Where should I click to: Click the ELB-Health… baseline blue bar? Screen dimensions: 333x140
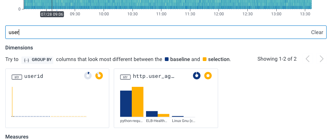coord(152,114)
